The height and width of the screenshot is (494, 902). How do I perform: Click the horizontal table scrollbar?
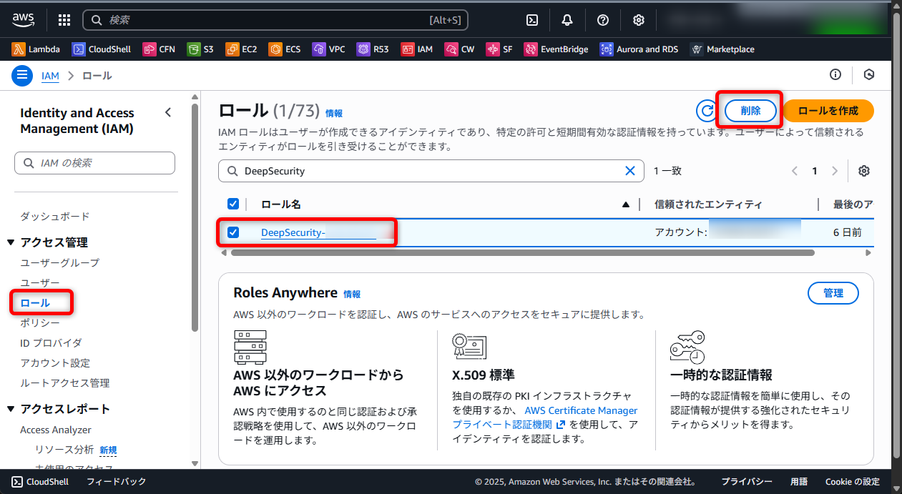[x=522, y=252]
